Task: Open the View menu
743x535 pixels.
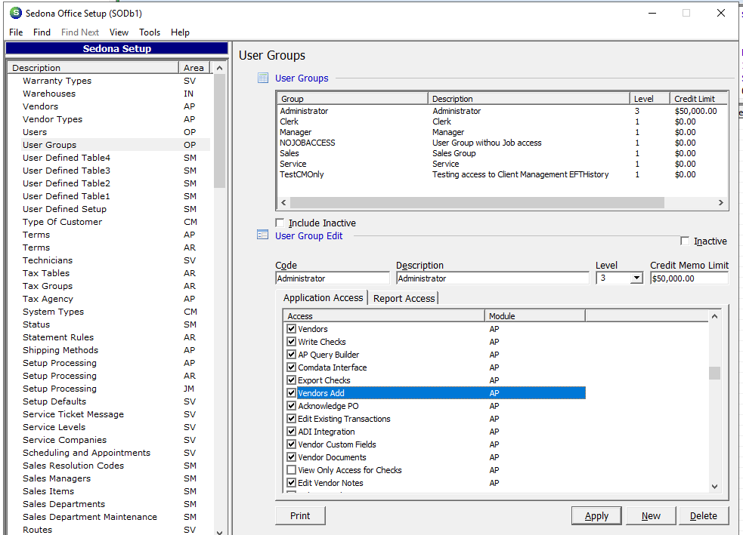Action: [119, 32]
